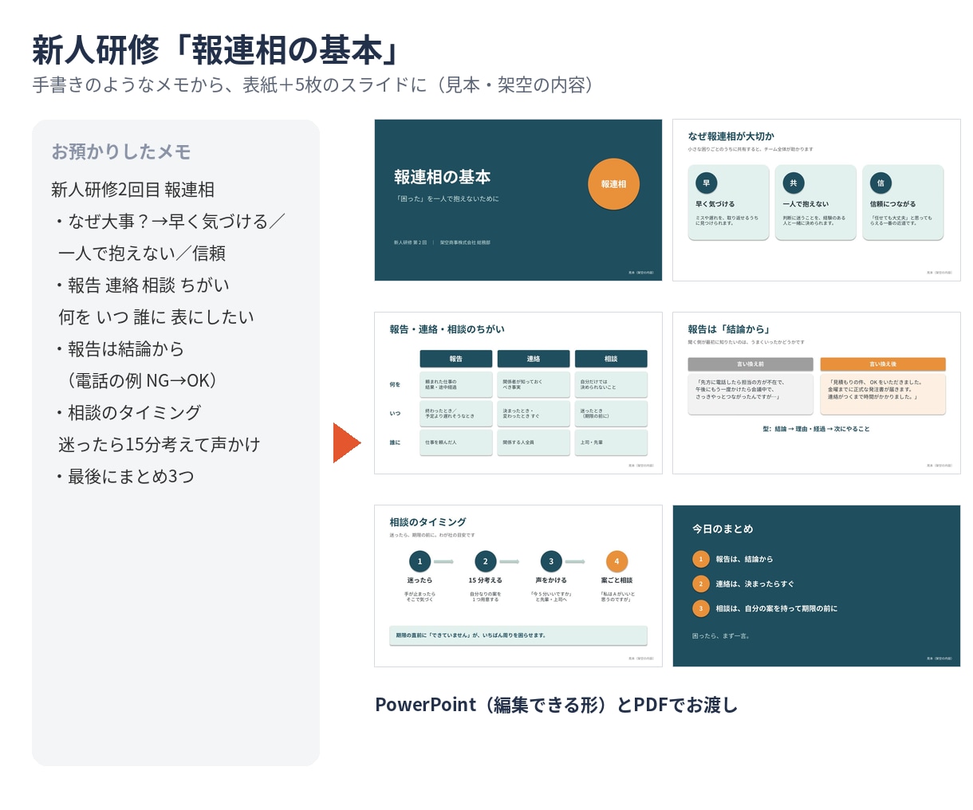
Task: Open the 相談のタイミング slide thumbnail
Action: click(x=518, y=586)
